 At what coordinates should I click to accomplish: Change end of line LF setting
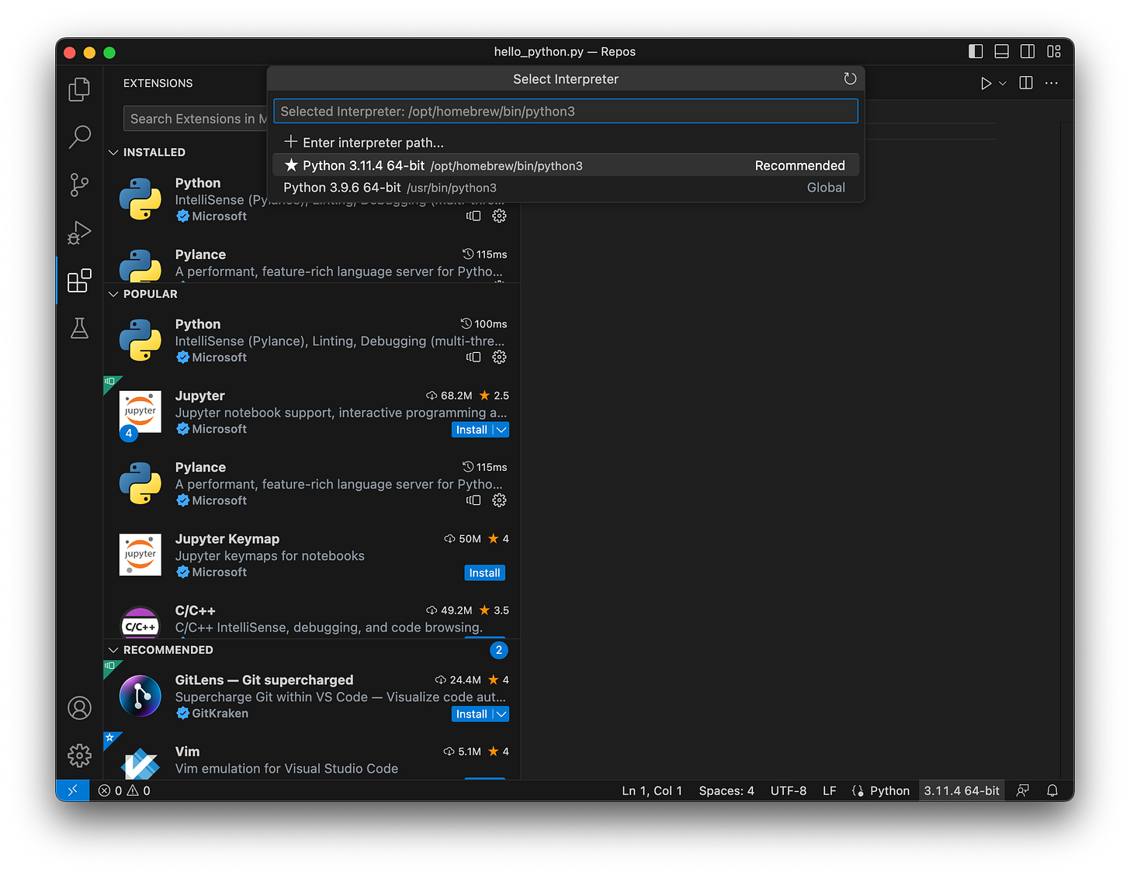point(830,790)
